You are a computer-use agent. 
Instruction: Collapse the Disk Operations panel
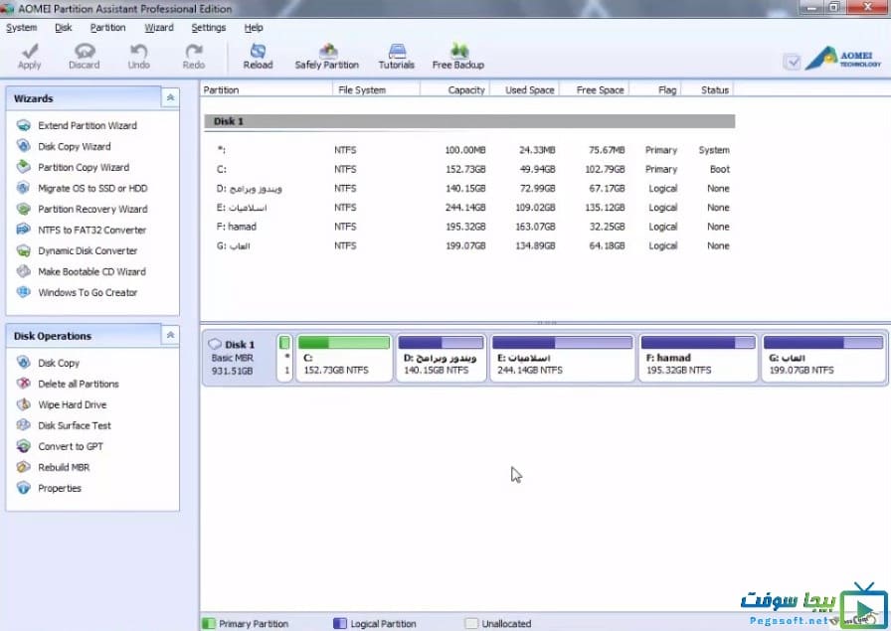tap(170, 336)
